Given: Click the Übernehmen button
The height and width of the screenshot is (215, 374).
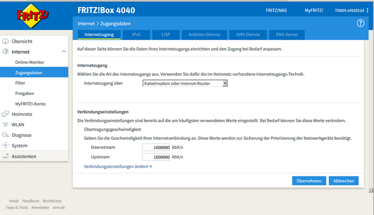Looking at the screenshot, I should (309, 181).
